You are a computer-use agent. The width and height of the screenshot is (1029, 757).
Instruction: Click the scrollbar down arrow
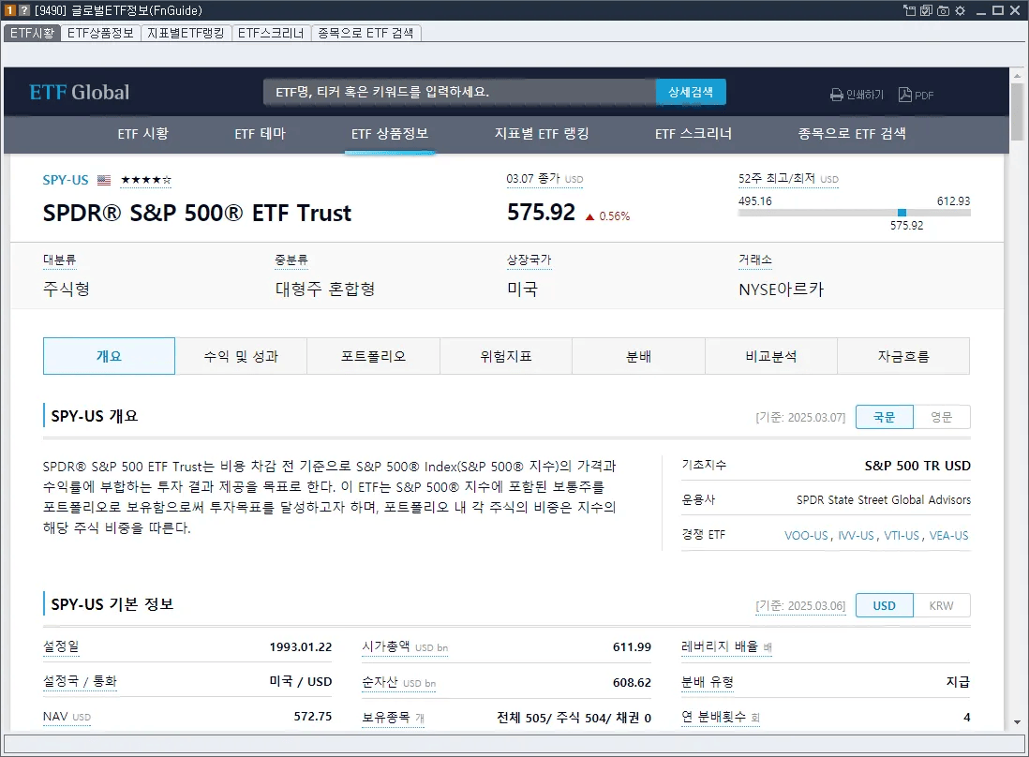pyautogui.click(x=1017, y=723)
